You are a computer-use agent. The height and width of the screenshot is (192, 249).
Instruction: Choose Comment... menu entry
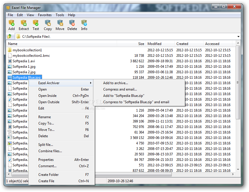click(x=61, y=166)
